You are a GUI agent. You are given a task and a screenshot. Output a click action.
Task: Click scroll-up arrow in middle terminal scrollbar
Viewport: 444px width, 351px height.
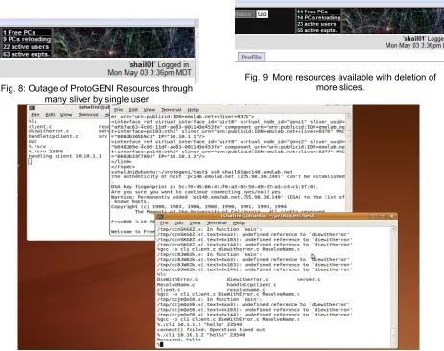348,116
